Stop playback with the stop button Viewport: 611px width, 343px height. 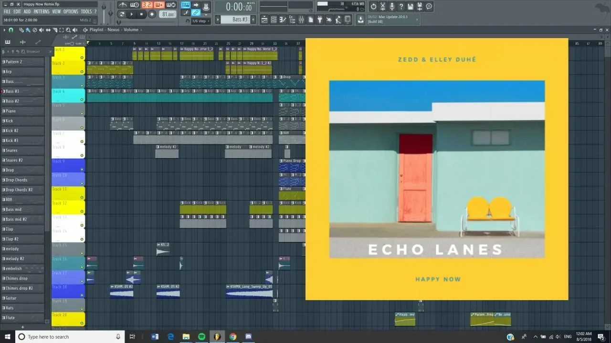tap(141, 14)
